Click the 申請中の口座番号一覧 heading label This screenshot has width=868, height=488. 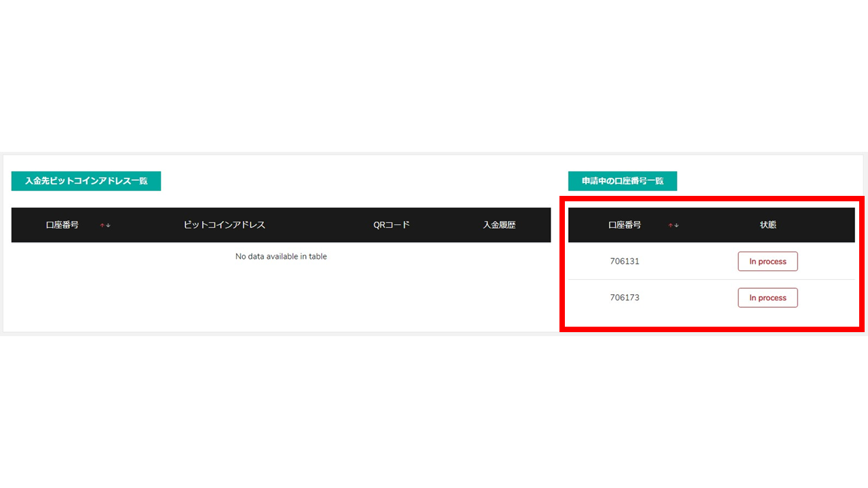coord(623,181)
